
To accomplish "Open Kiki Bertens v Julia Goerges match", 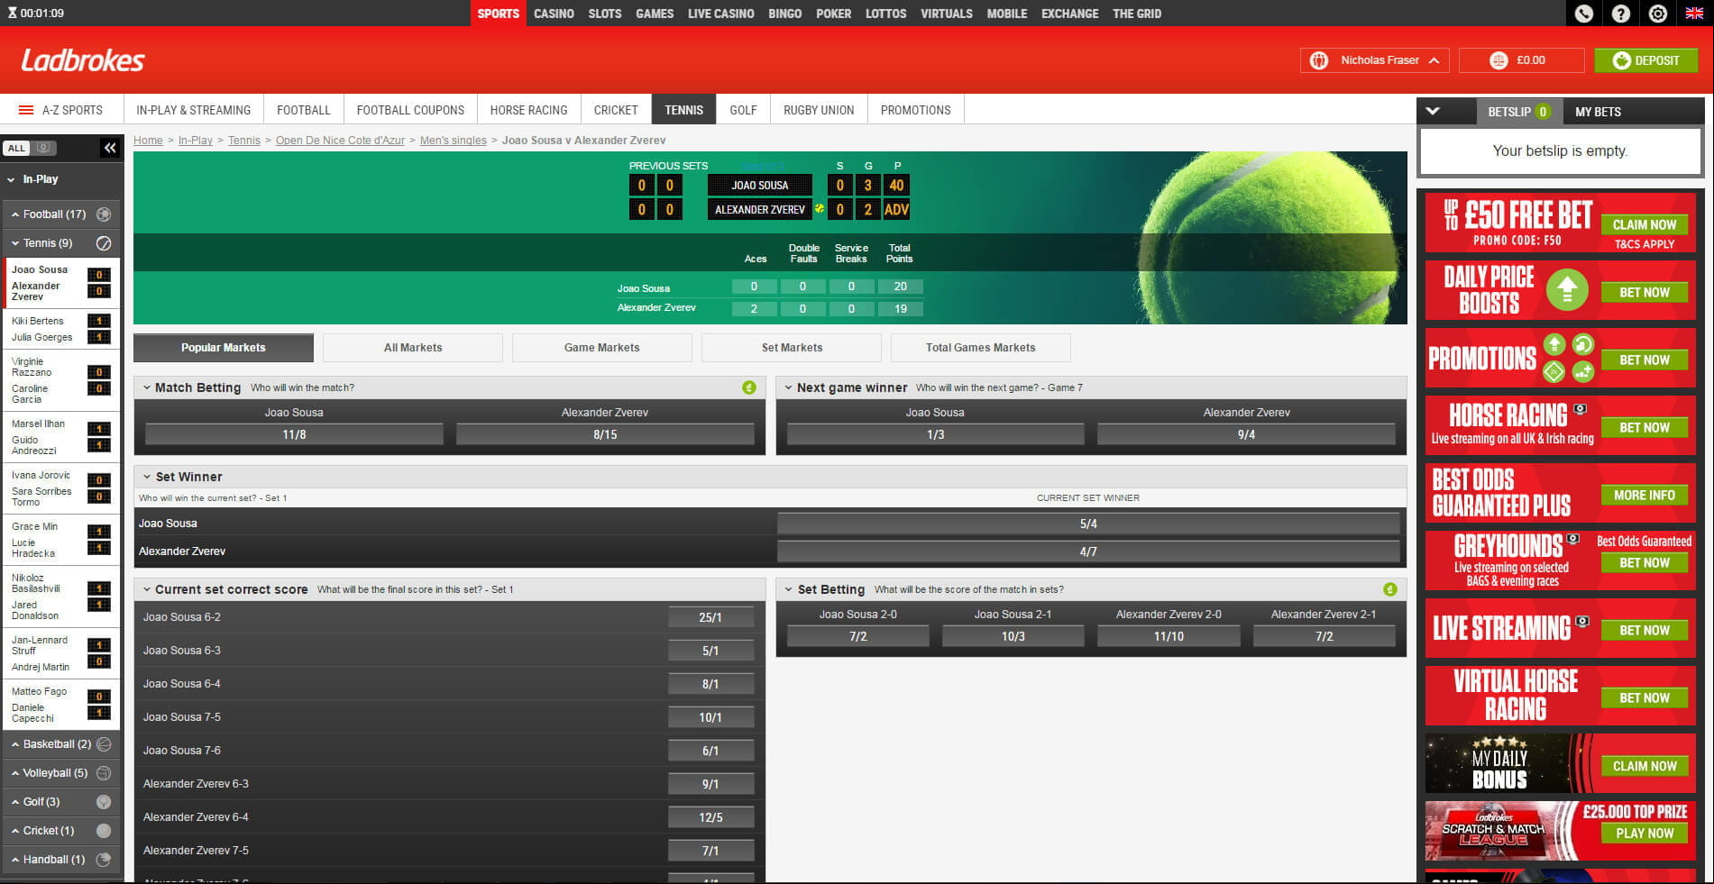I will point(61,329).
